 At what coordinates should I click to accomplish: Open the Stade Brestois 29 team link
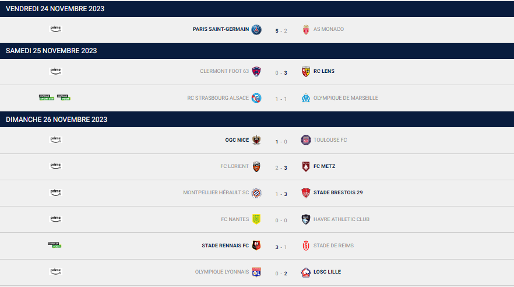click(x=338, y=192)
